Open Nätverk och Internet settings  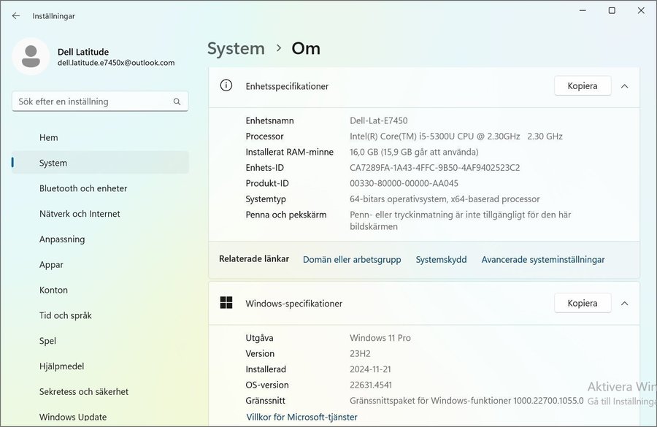pos(100,214)
